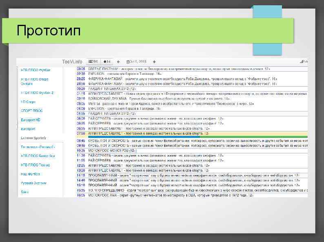The width and height of the screenshot is (324, 242).
Task: Open the Oct 5, 2013 date picker
Action: point(136,61)
